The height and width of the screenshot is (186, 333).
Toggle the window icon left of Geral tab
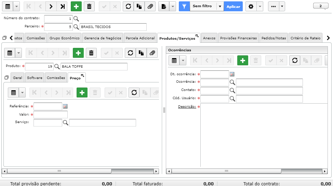click(6, 78)
